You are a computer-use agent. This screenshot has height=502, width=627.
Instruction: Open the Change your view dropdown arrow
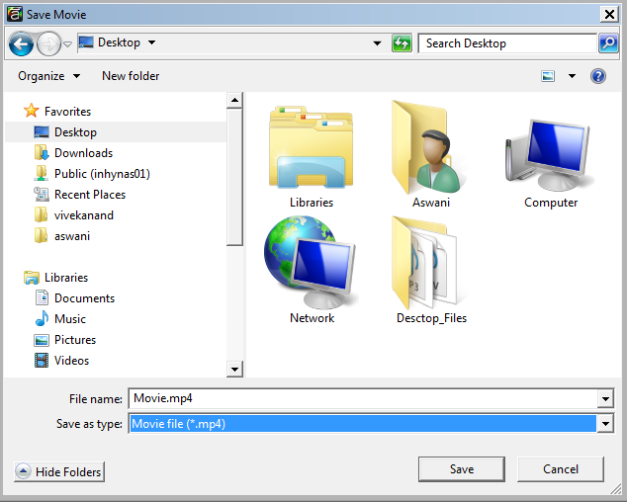tap(572, 76)
